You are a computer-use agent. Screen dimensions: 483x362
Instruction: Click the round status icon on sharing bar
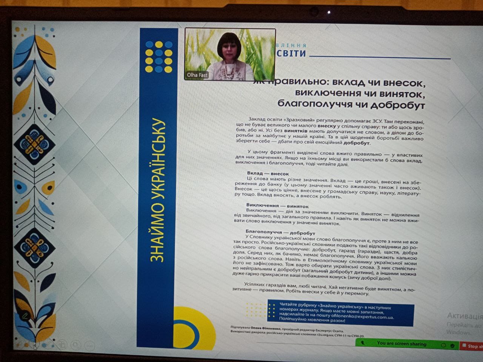point(444,345)
